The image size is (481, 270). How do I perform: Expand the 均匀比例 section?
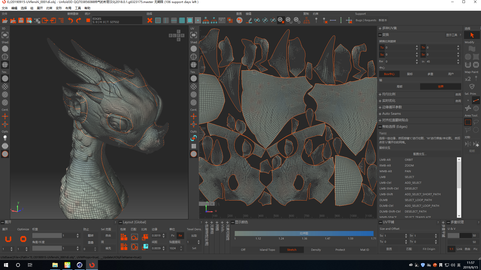pos(380,94)
